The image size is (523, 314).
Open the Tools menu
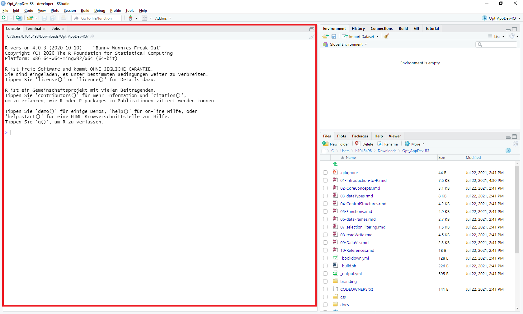130,11
